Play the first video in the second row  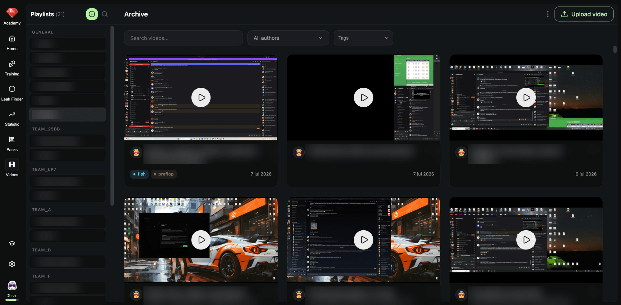pos(201,240)
